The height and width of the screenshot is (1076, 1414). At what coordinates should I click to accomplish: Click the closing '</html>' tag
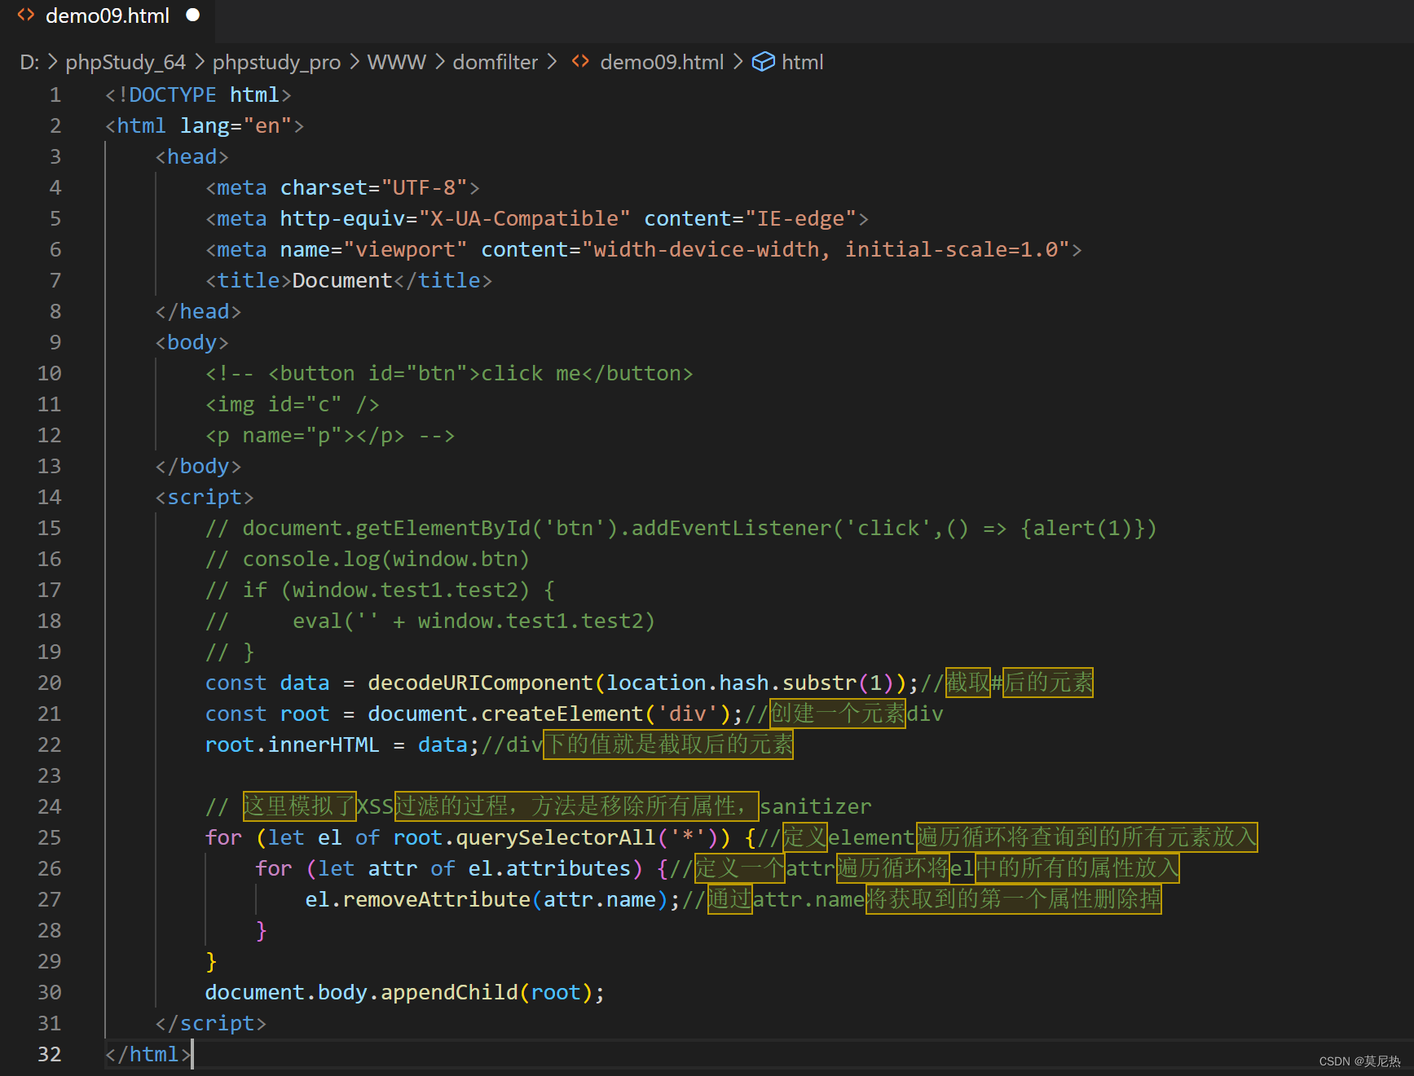(x=148, y=1055)
